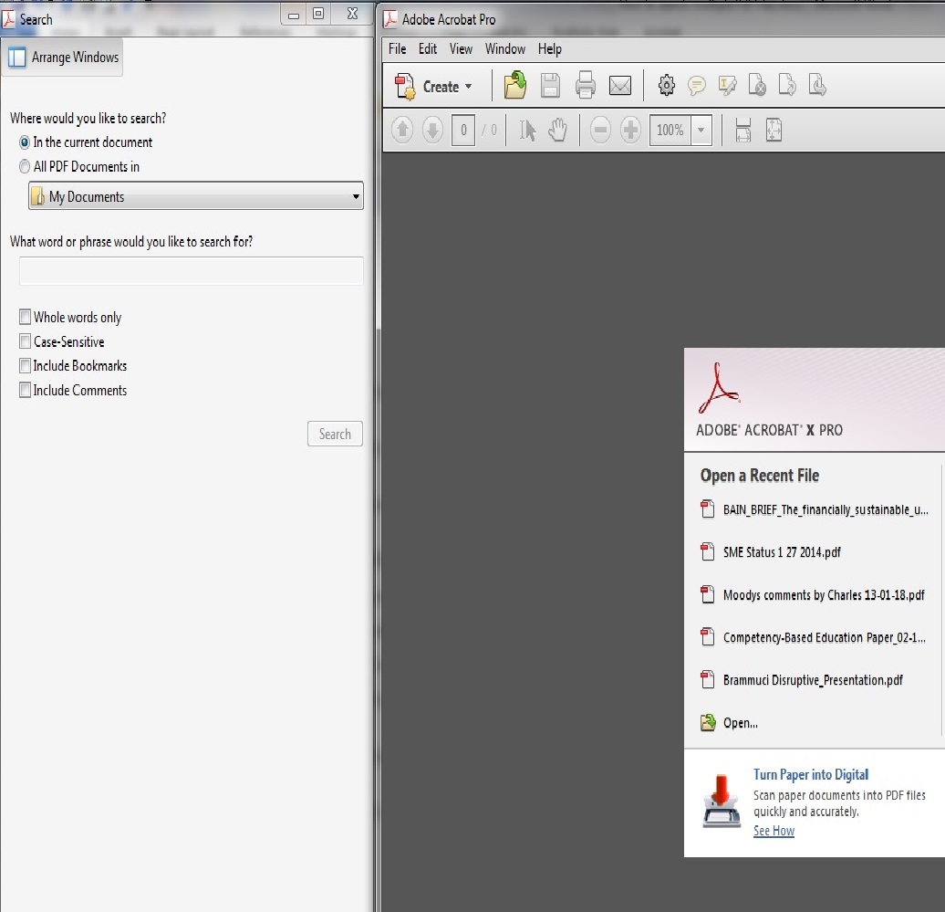
Task: Open the Window menu
Action: 505,49
